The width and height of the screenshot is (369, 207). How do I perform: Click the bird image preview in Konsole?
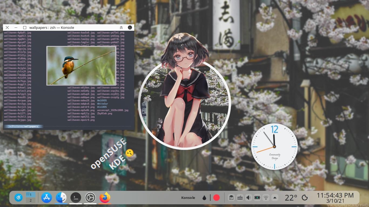click(81, 66)
